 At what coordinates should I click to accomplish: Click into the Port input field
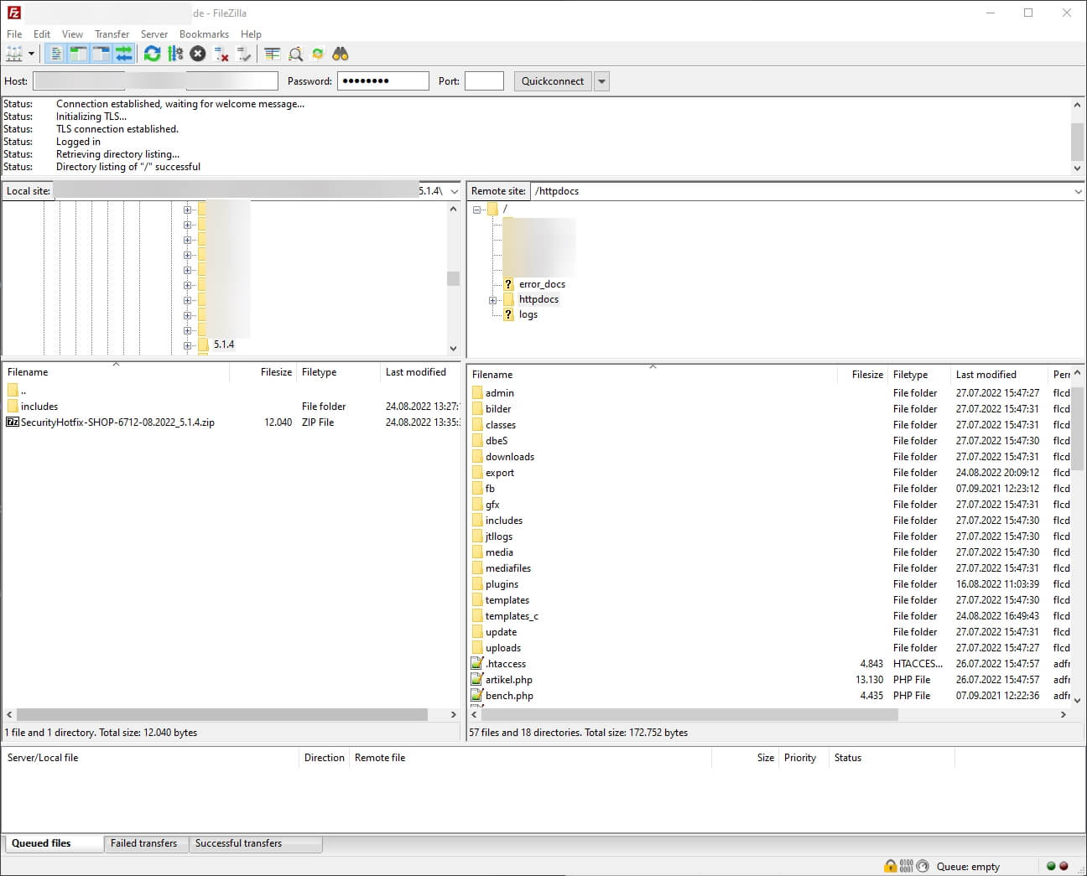484,81
